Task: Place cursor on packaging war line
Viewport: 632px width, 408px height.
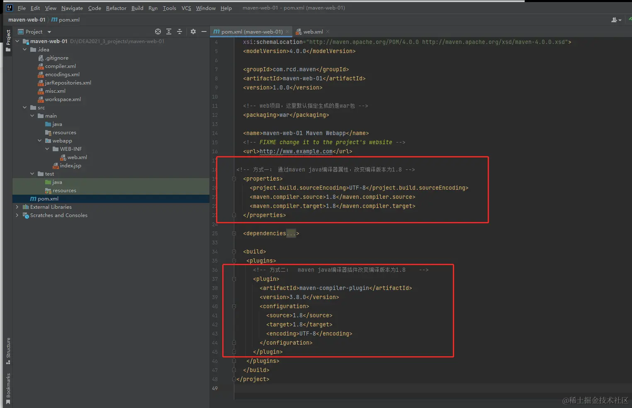Action: tap(286, 115)
